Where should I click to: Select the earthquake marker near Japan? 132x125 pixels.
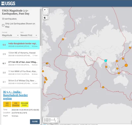point(130,48)
